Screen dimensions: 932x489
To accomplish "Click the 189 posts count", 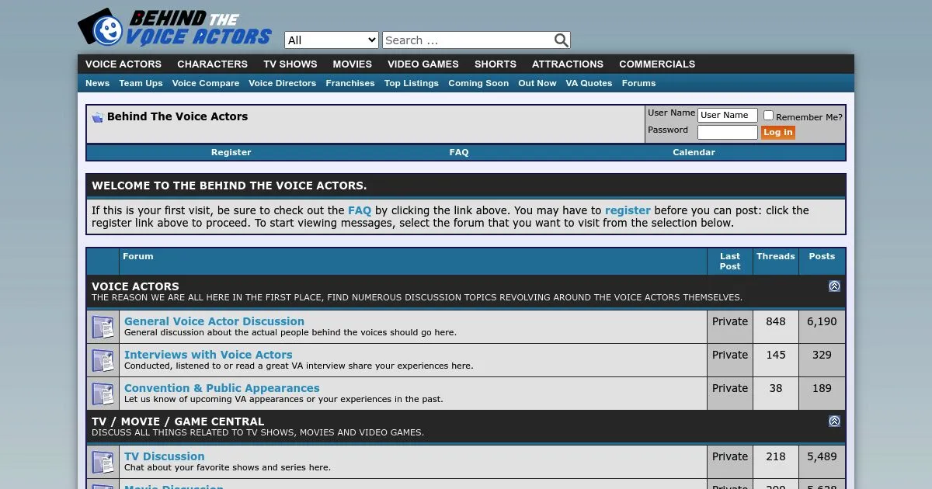I will click(822, 388).
